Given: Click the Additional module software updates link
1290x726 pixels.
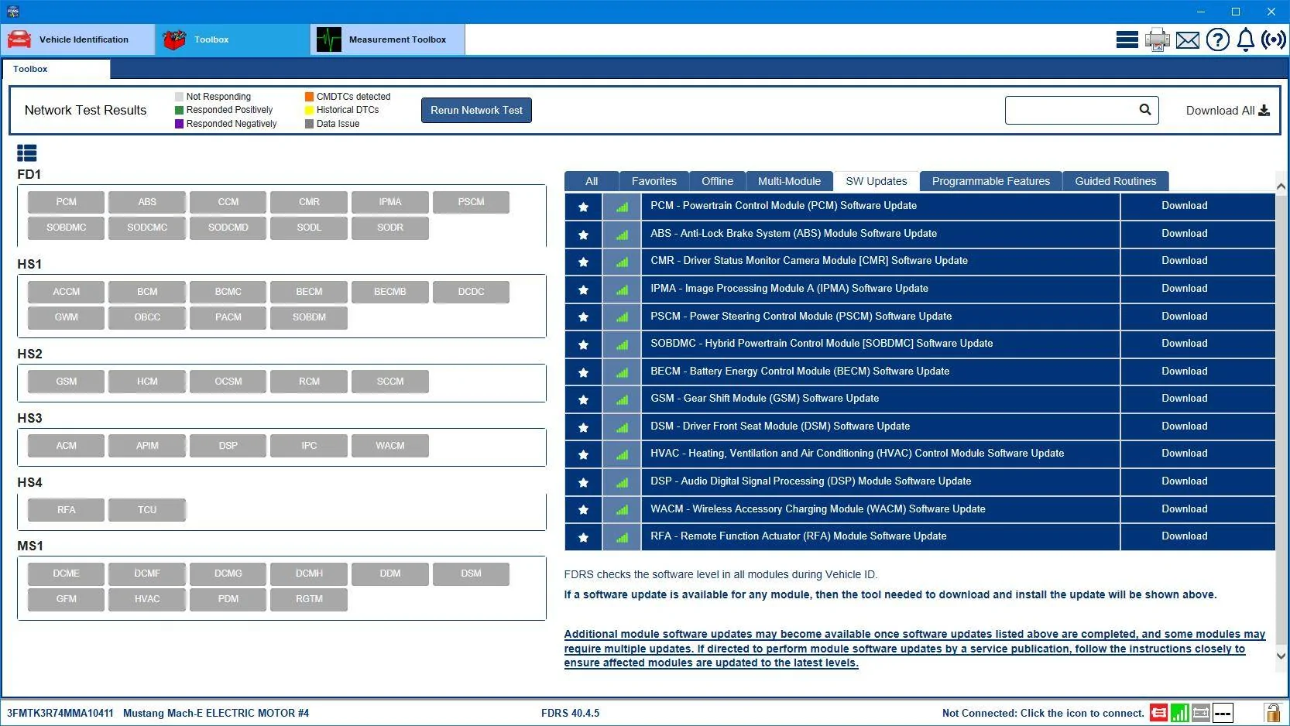Looking at the screenshot, I should pos(914,649).
